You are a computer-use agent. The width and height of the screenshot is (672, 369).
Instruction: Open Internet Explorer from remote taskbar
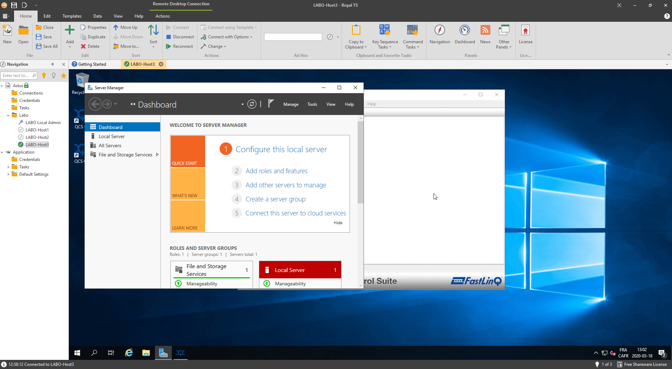(x=129, y=353)
